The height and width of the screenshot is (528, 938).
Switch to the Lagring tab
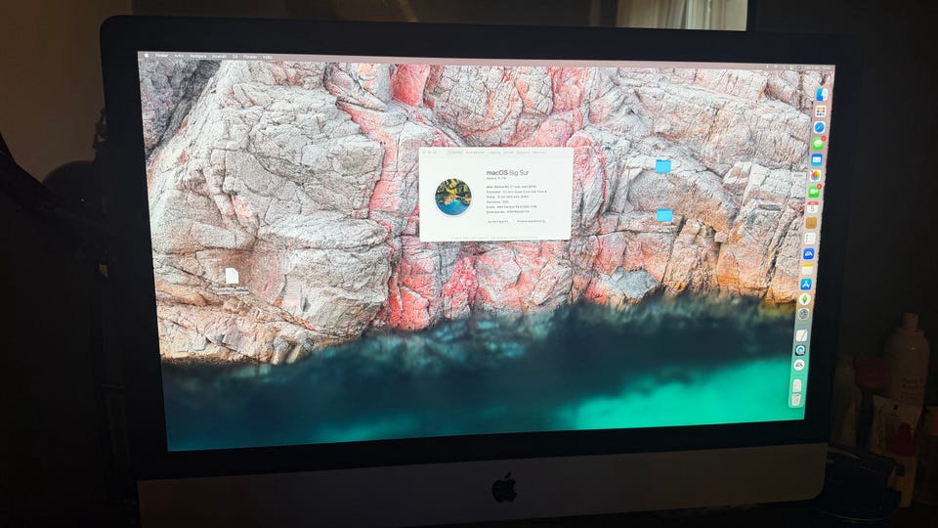coord(493,153)
